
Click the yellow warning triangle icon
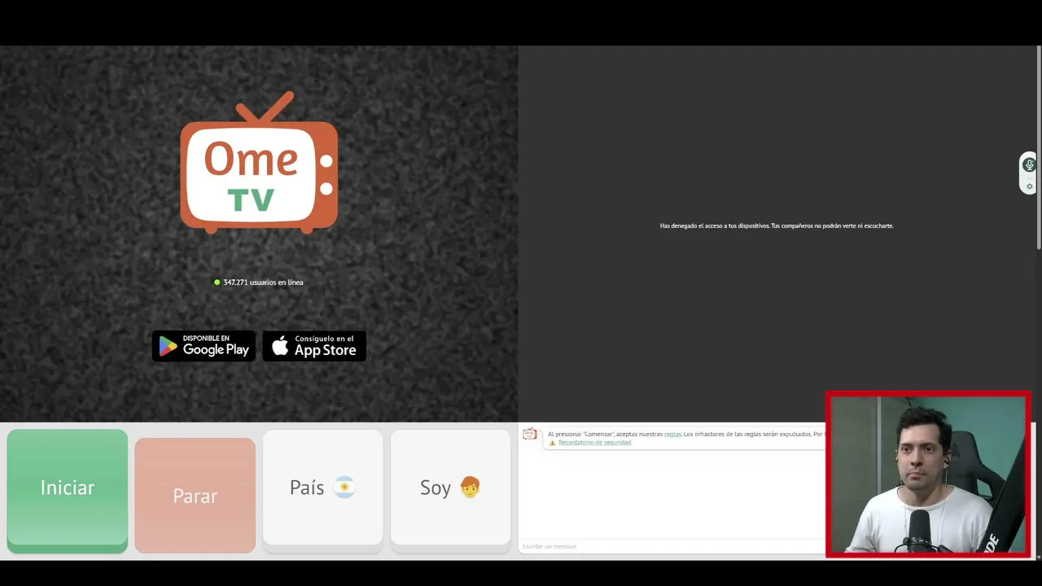(552, 443)
